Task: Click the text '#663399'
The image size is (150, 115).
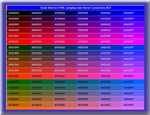Action: 83,59
